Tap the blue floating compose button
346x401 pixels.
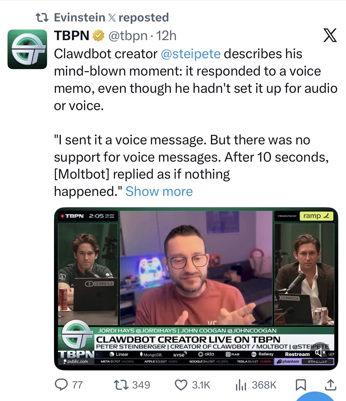tap(315, 396)
